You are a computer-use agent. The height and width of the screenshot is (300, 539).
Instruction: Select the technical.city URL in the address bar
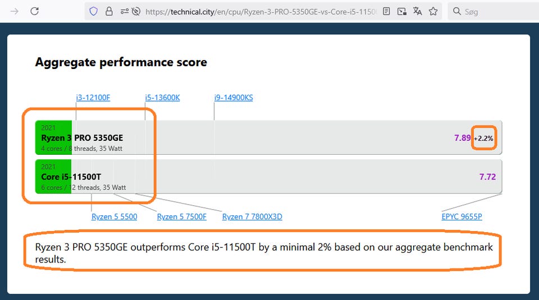[261, 12]
